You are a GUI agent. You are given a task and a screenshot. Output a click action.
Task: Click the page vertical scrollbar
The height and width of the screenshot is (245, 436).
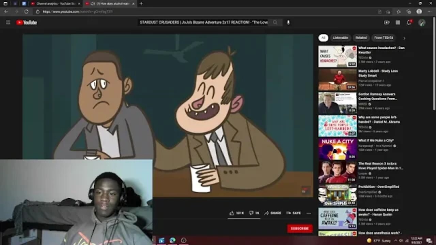[x=434, y=64]
